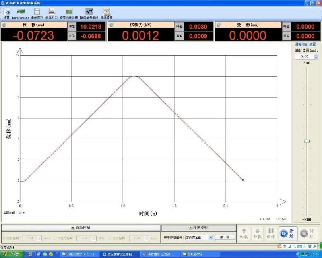Open 查看曲线数据 view curve data icon
This screenshot has width=322, height=258.
[69, 13]
